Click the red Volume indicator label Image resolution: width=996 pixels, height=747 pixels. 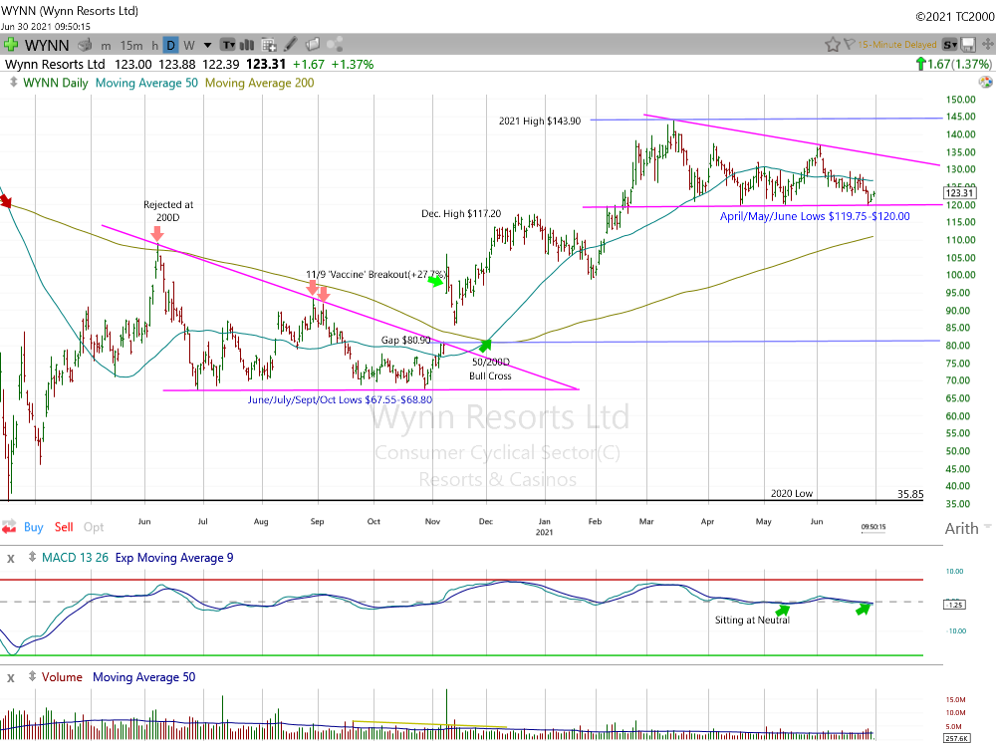point(62,676)
